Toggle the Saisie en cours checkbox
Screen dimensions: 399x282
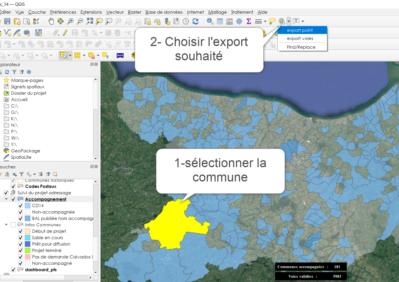(x=20, y=238)
